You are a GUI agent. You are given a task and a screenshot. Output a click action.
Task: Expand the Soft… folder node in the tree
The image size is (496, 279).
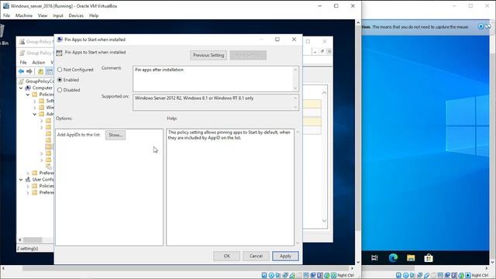pyautogui.click(x=35, y=101)
